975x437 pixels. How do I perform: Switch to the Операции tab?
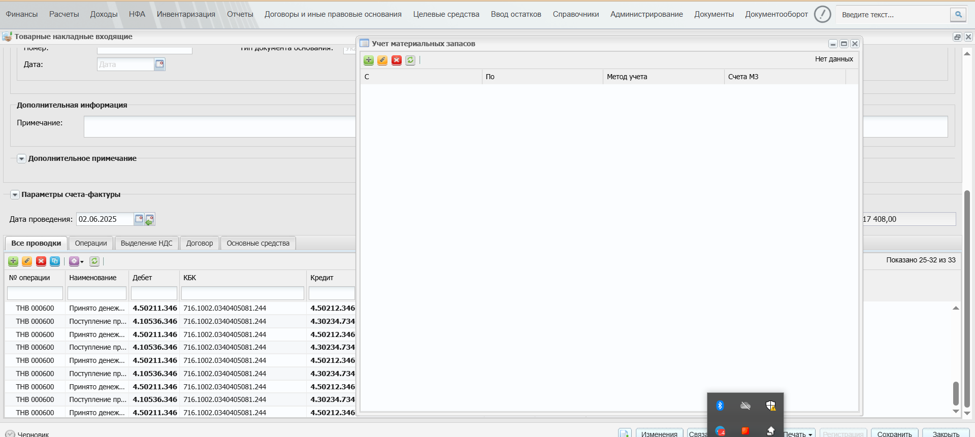coord(91,243)
